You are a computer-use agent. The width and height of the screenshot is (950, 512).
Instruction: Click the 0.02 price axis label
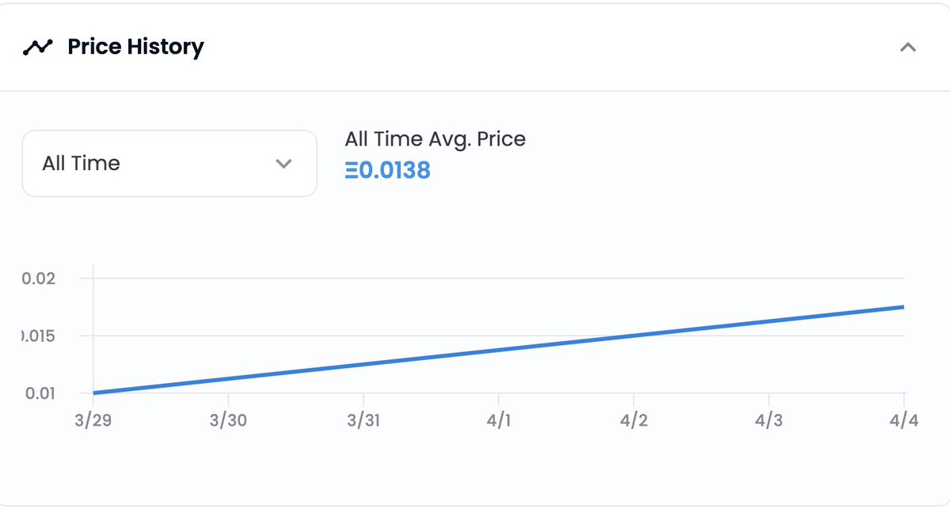click(39, 279)
